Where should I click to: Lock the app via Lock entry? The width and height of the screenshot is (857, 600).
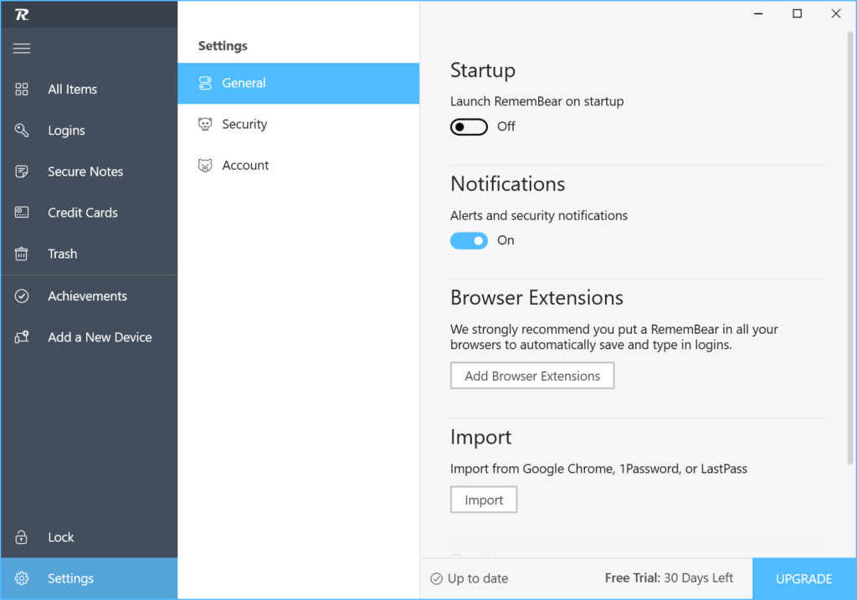coord(89,537)
